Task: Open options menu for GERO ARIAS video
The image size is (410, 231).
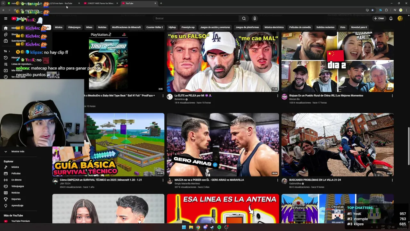Action: 277,180
